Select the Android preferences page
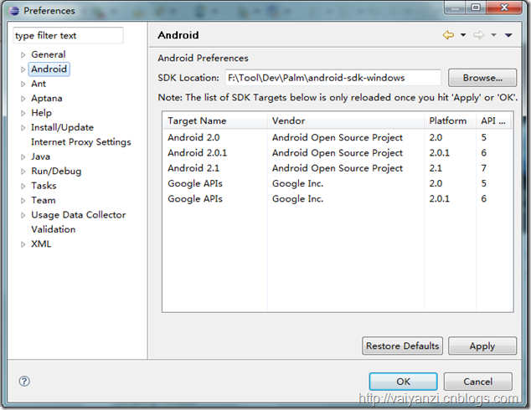This screenshot has width=531, height=410. point(49,69)
